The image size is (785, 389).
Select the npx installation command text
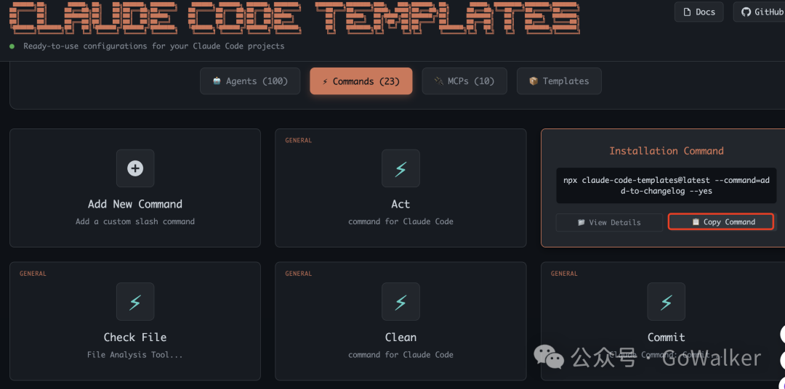pos(667,186)
